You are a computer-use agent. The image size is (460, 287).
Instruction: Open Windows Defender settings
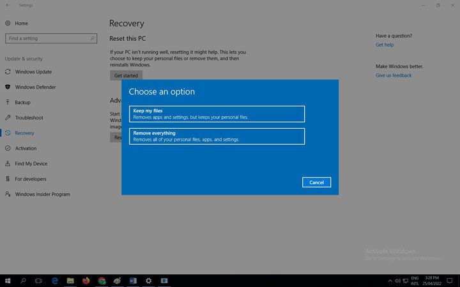[36, 87]
